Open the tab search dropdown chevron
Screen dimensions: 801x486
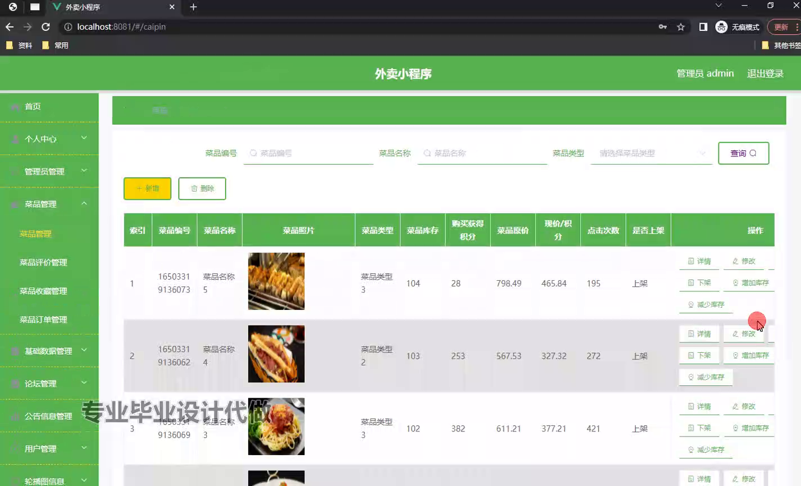(x=718, y=6)
